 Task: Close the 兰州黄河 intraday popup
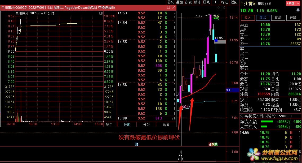(174, 7)
